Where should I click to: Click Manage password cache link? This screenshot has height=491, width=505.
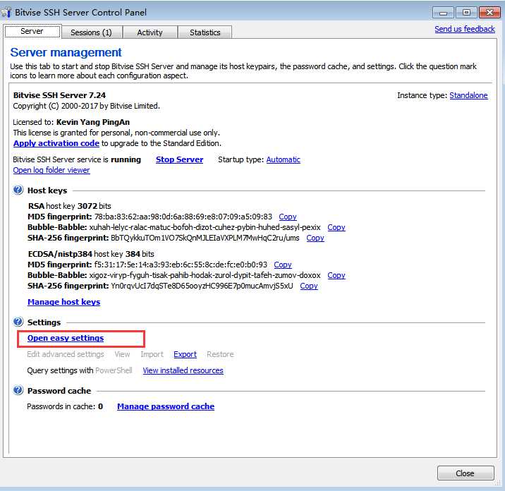[166, 406]
